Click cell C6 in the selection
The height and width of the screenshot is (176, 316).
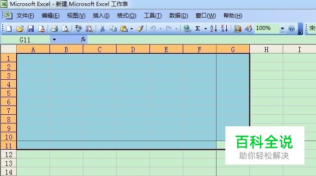[99, 102]
